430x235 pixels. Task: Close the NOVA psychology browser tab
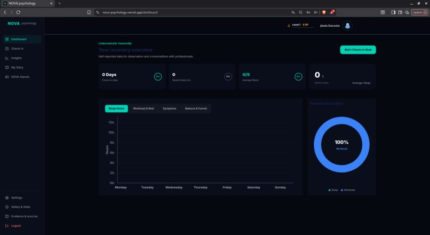tap(51, 3)
